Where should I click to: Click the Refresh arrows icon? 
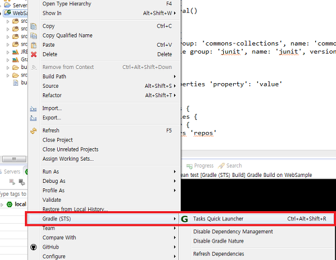(x=34, y=131)
